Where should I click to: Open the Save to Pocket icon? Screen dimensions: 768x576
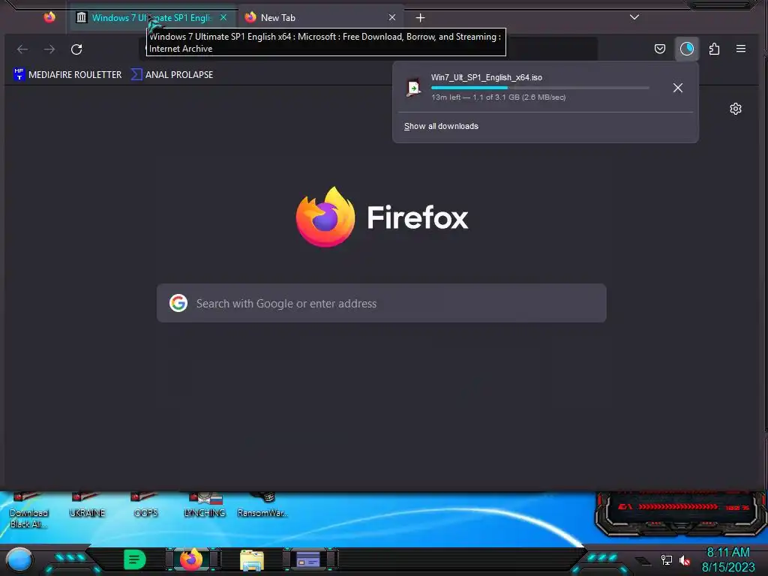660,49
